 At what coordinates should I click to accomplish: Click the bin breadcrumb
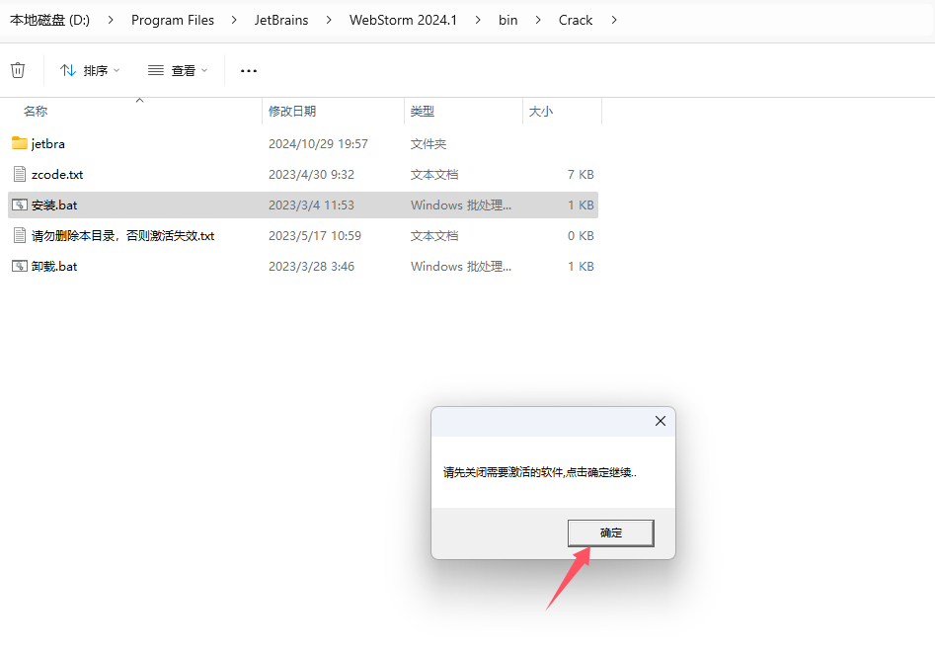[508, 21]
